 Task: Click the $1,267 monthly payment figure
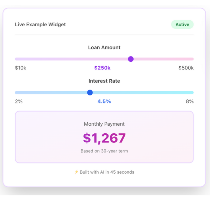click(x=104, y=138)
